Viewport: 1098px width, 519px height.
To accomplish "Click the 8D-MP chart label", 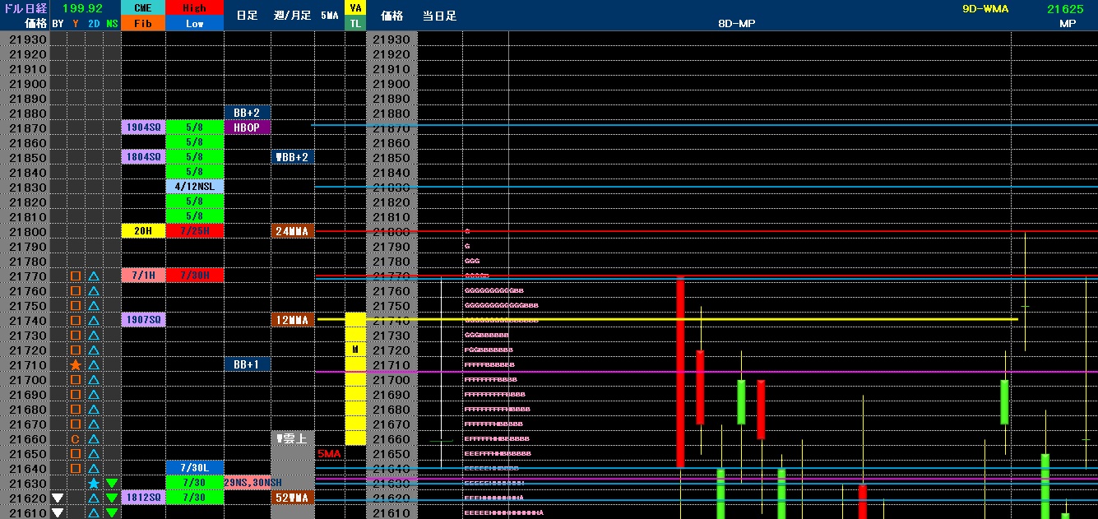I will pos(736,24).
